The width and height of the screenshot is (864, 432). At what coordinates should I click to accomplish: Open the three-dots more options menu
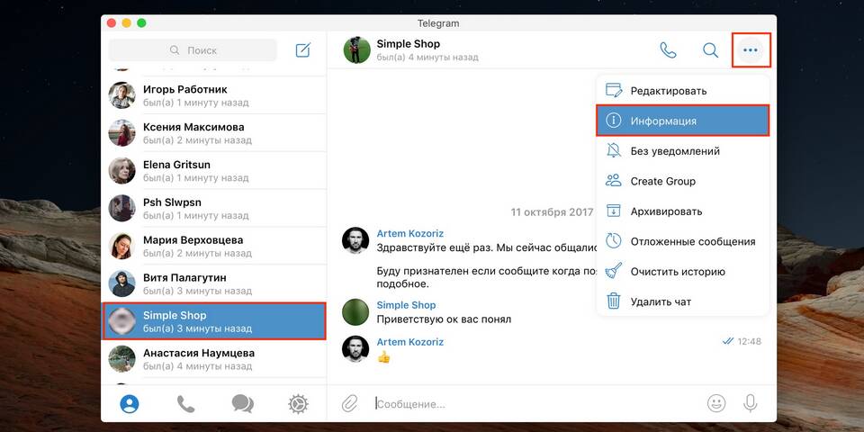751,50
